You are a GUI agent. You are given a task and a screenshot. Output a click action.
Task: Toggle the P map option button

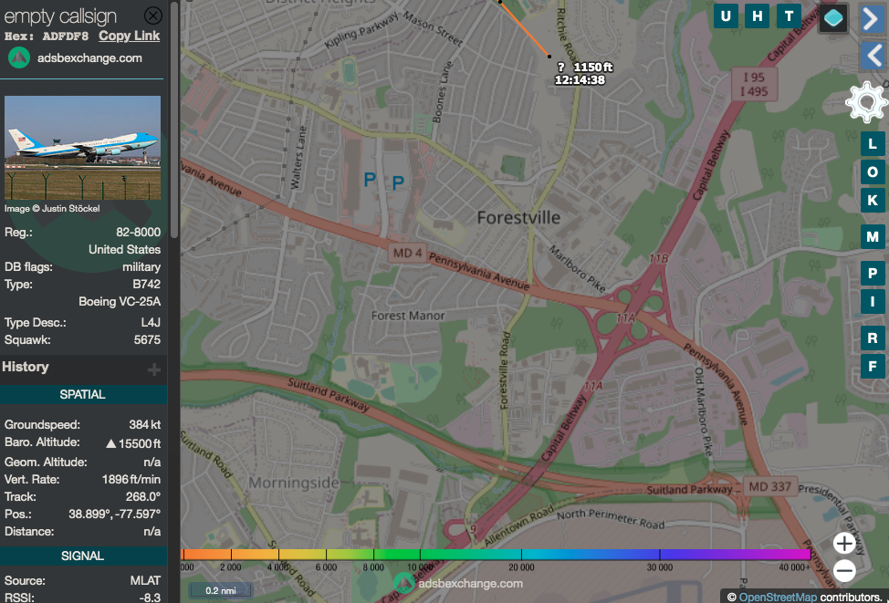pos(873,273)
